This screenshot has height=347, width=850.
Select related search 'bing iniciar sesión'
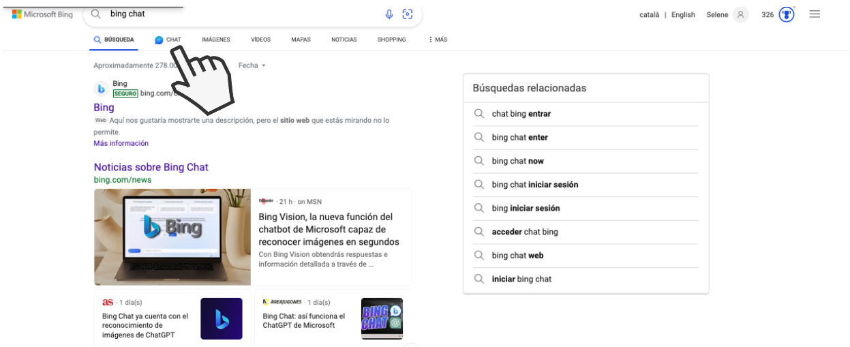[x=526, y=208]
